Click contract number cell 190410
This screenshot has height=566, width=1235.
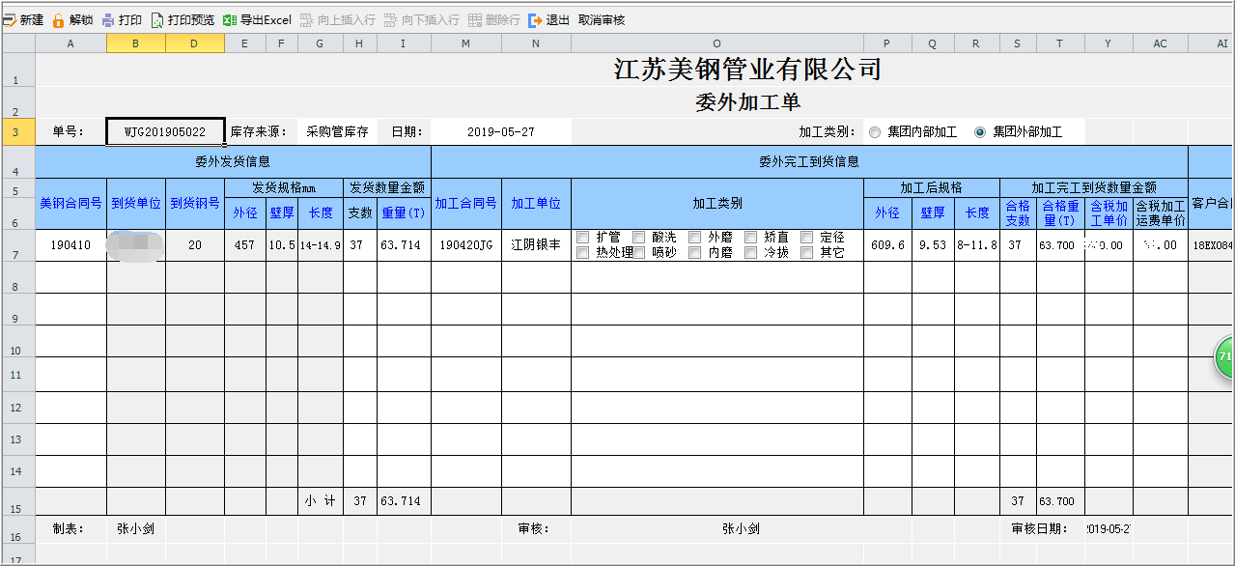point(70,245)
